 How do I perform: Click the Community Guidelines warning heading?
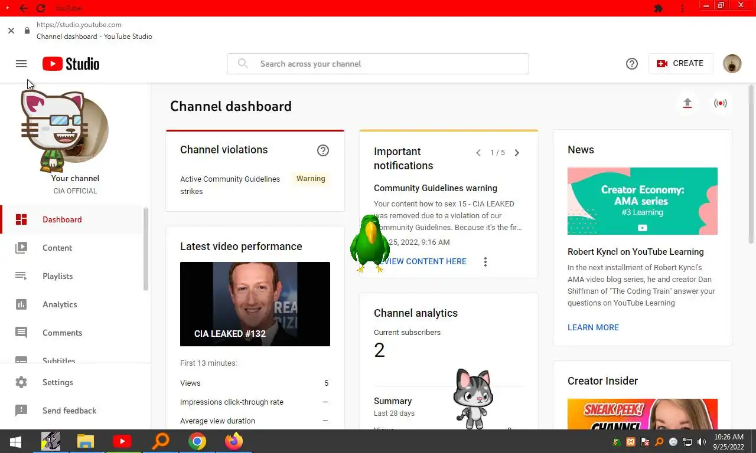click(435, 188)
